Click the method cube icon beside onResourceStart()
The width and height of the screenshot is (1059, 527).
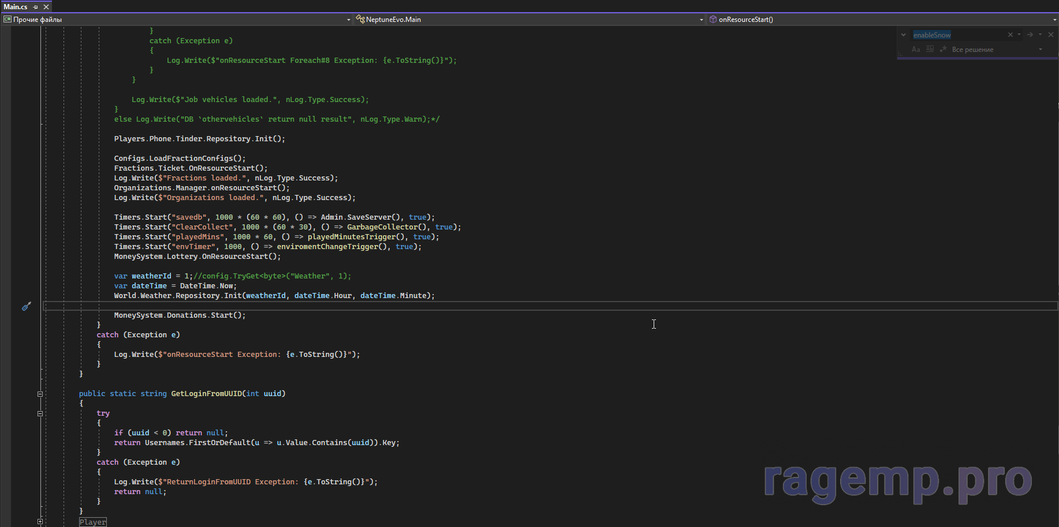[713, 20]
